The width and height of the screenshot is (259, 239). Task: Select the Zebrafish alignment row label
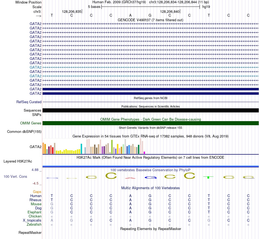pyautogui.click(x=34, y=225)
